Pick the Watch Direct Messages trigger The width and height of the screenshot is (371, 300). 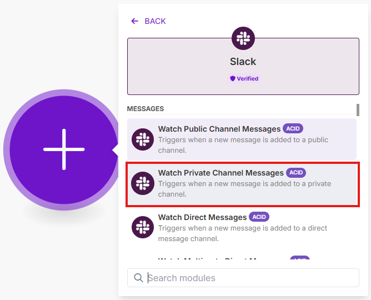pos(202,217)
